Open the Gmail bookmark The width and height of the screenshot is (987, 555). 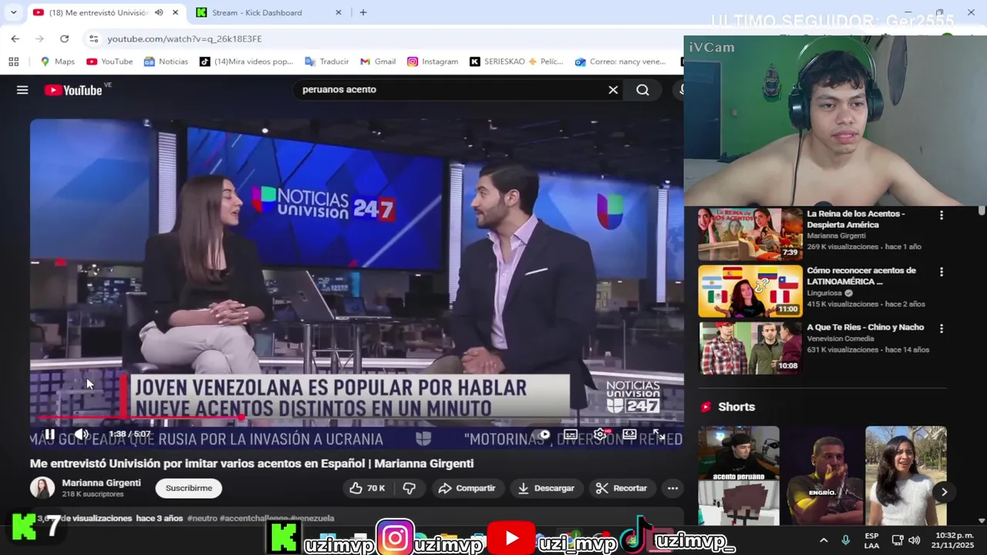tap(378, 62)
